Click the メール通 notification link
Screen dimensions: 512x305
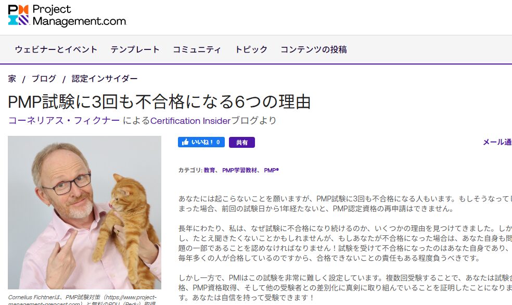coord(497,142)
